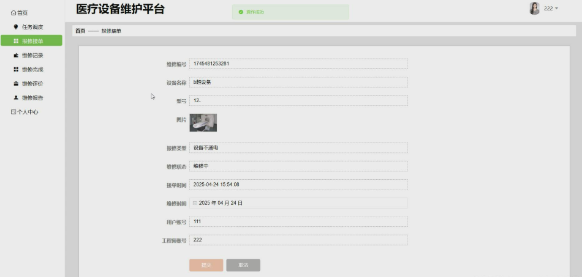Open the equipment picture thumbnail
The width and height of the screenshot is (582, 277).
click(x=203, y=122)
